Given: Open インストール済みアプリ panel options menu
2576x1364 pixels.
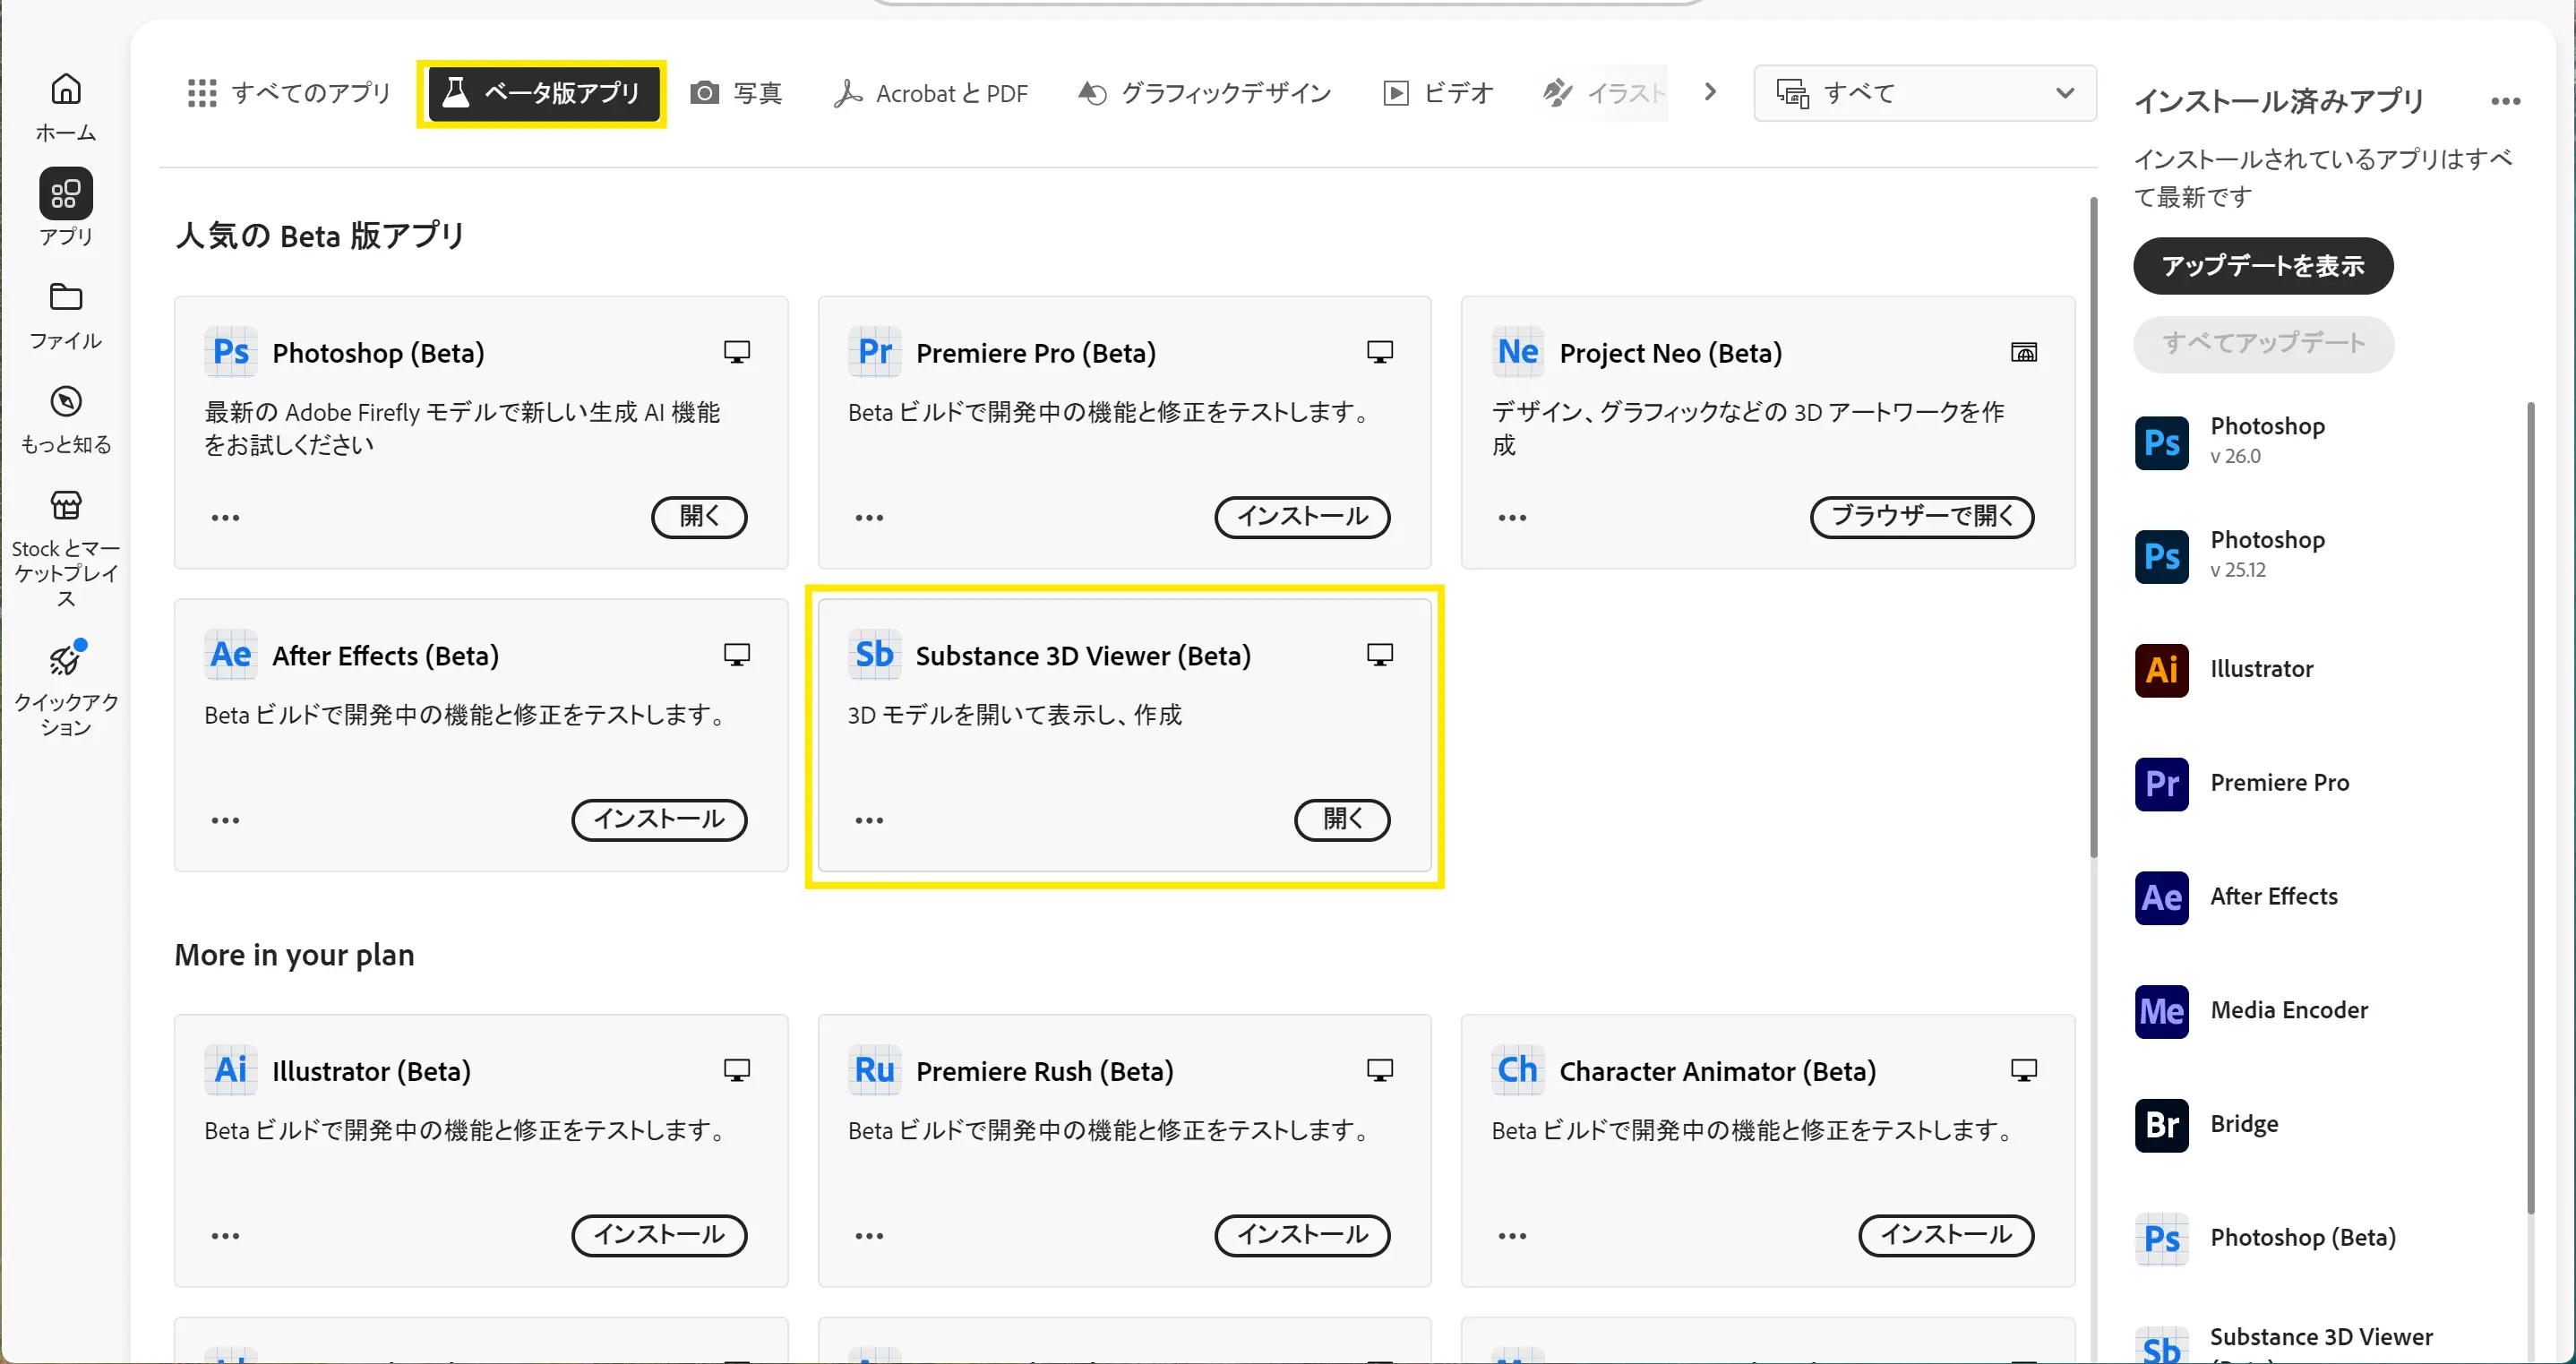Looking at the screenshot, I should tap(2505, 101).
